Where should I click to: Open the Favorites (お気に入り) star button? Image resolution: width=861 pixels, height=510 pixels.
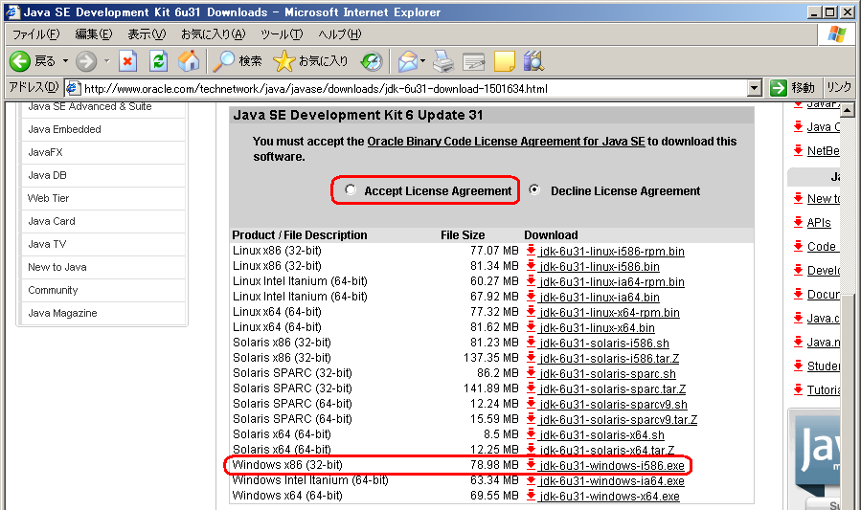click(x=311, y=61)
